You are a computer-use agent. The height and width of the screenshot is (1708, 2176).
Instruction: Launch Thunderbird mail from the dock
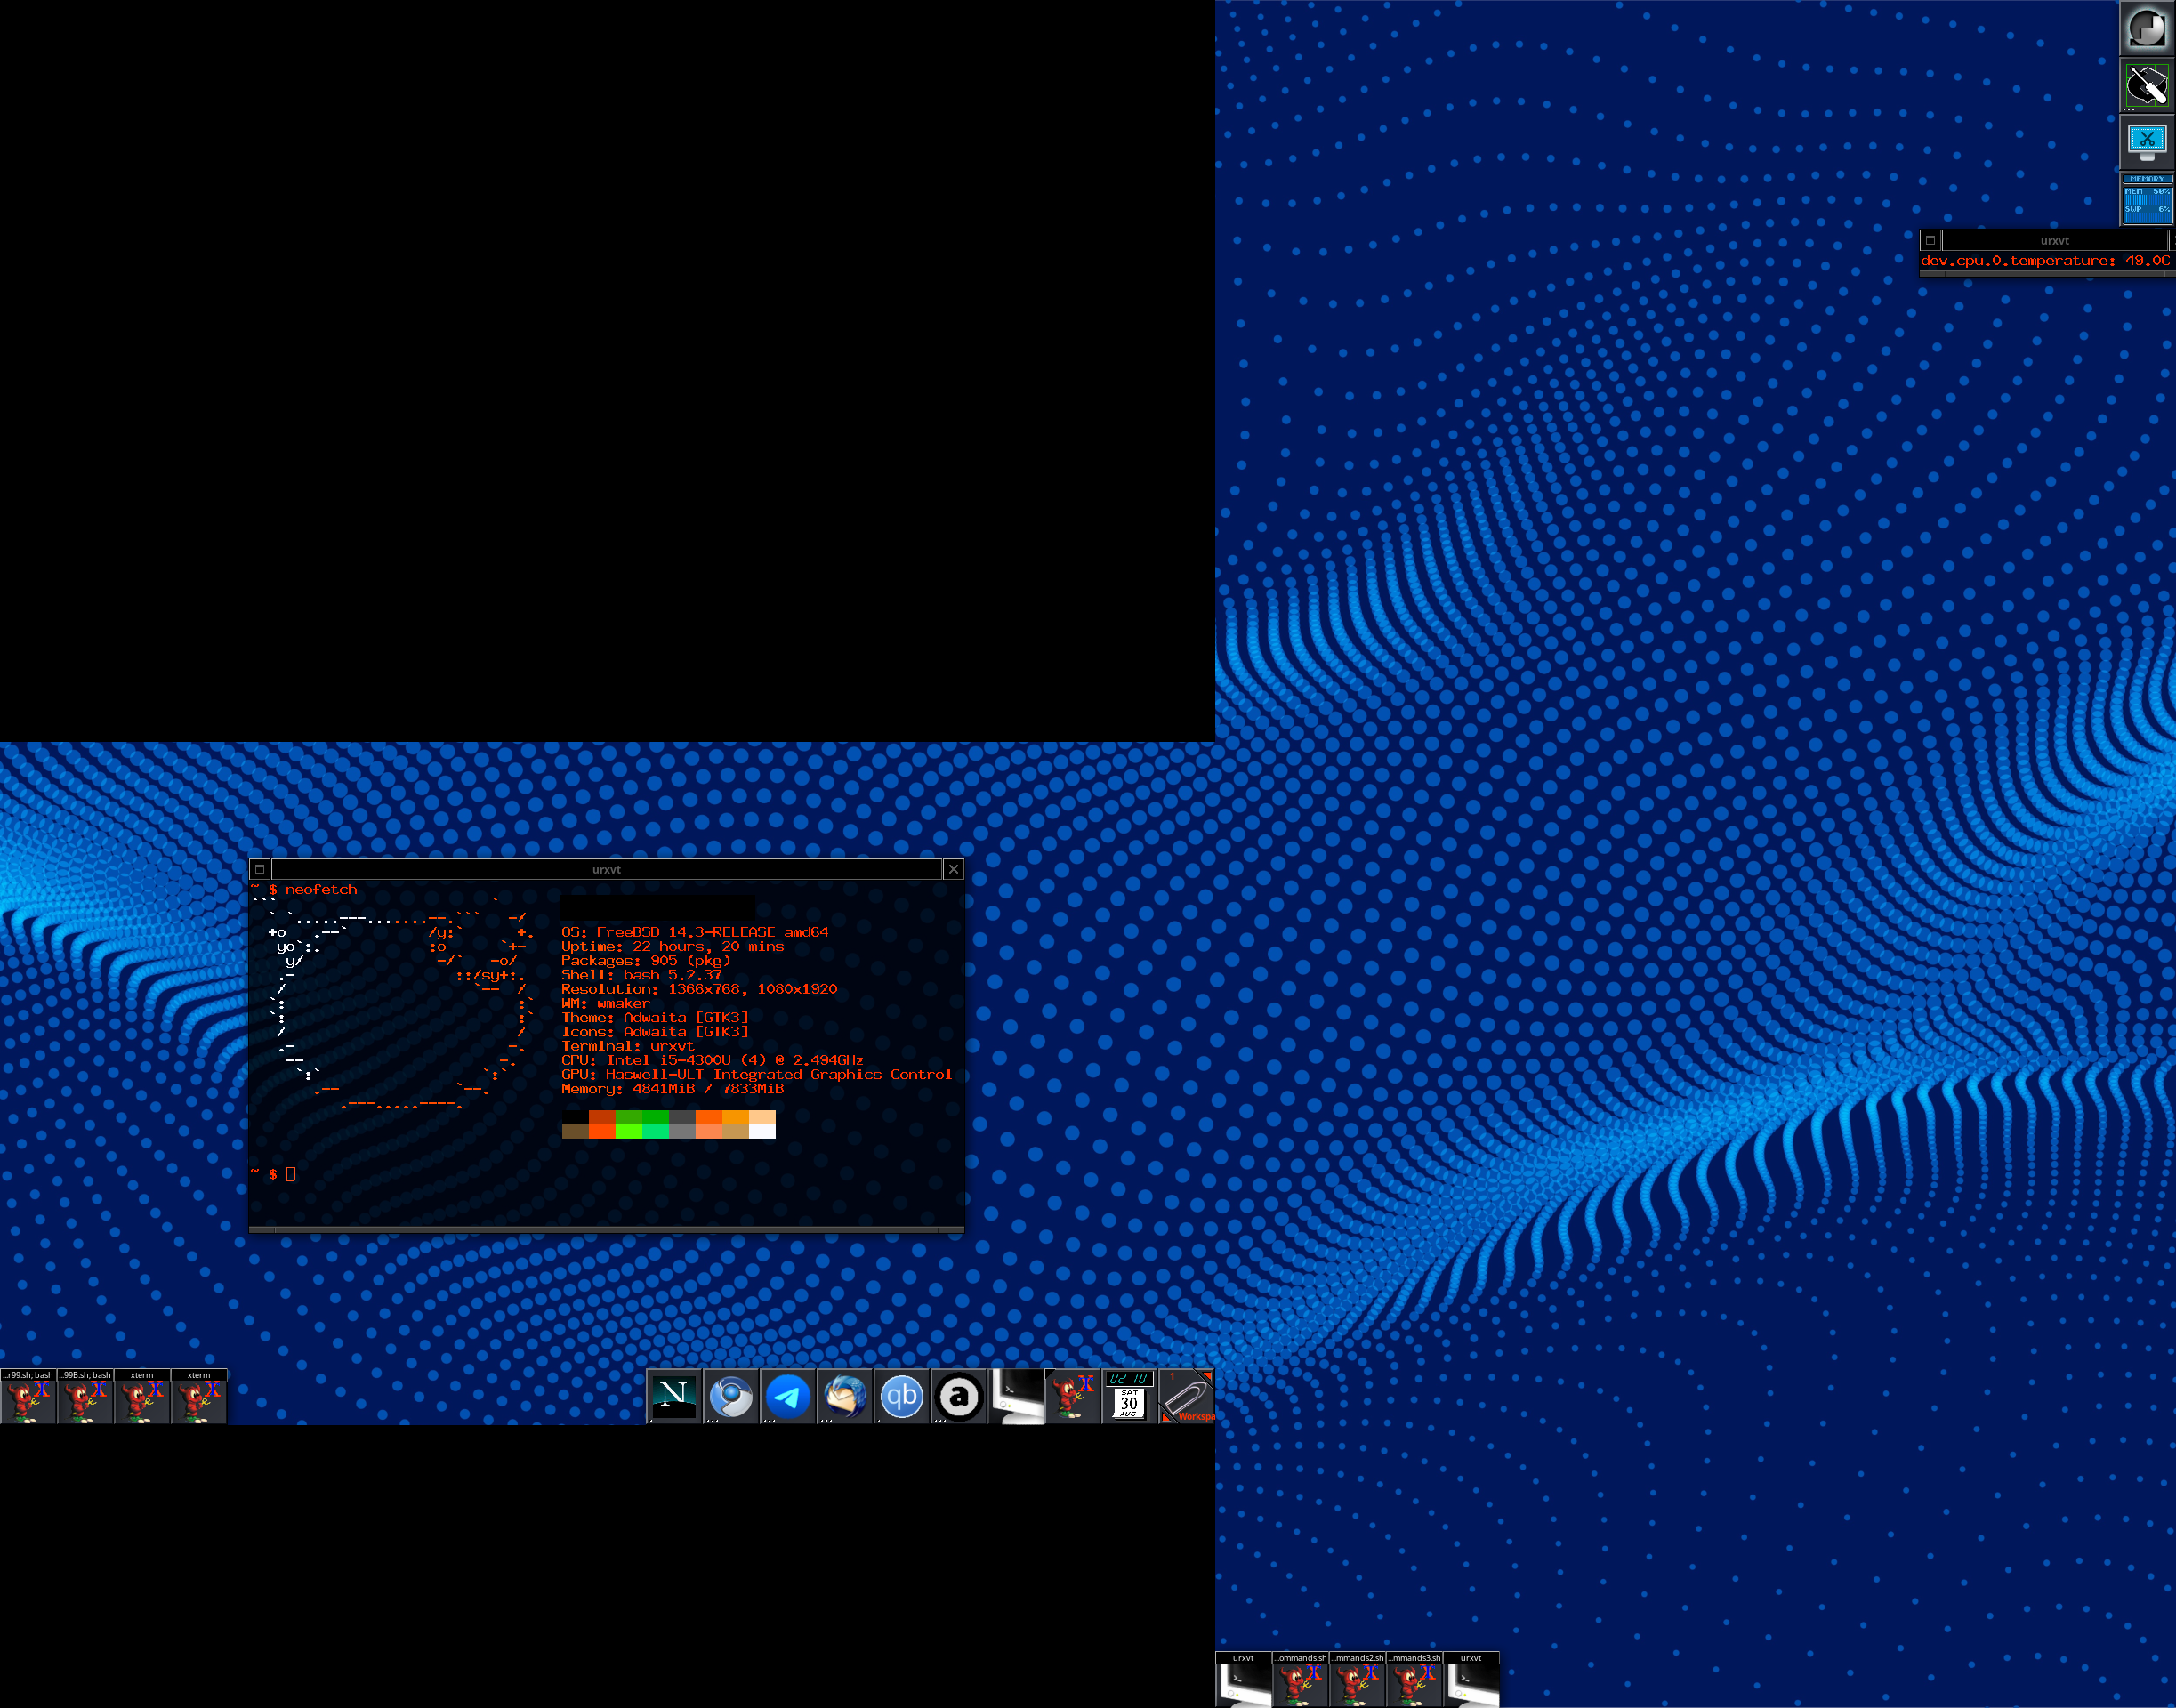[x=845, y=1395]
